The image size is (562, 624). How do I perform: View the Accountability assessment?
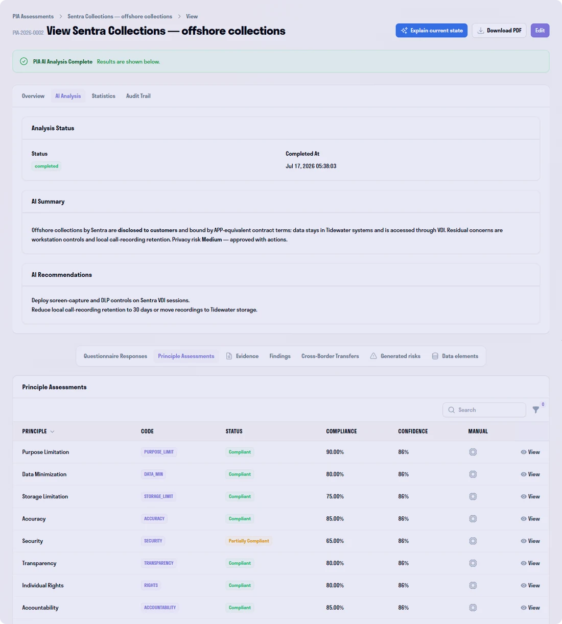coord(530,608)
